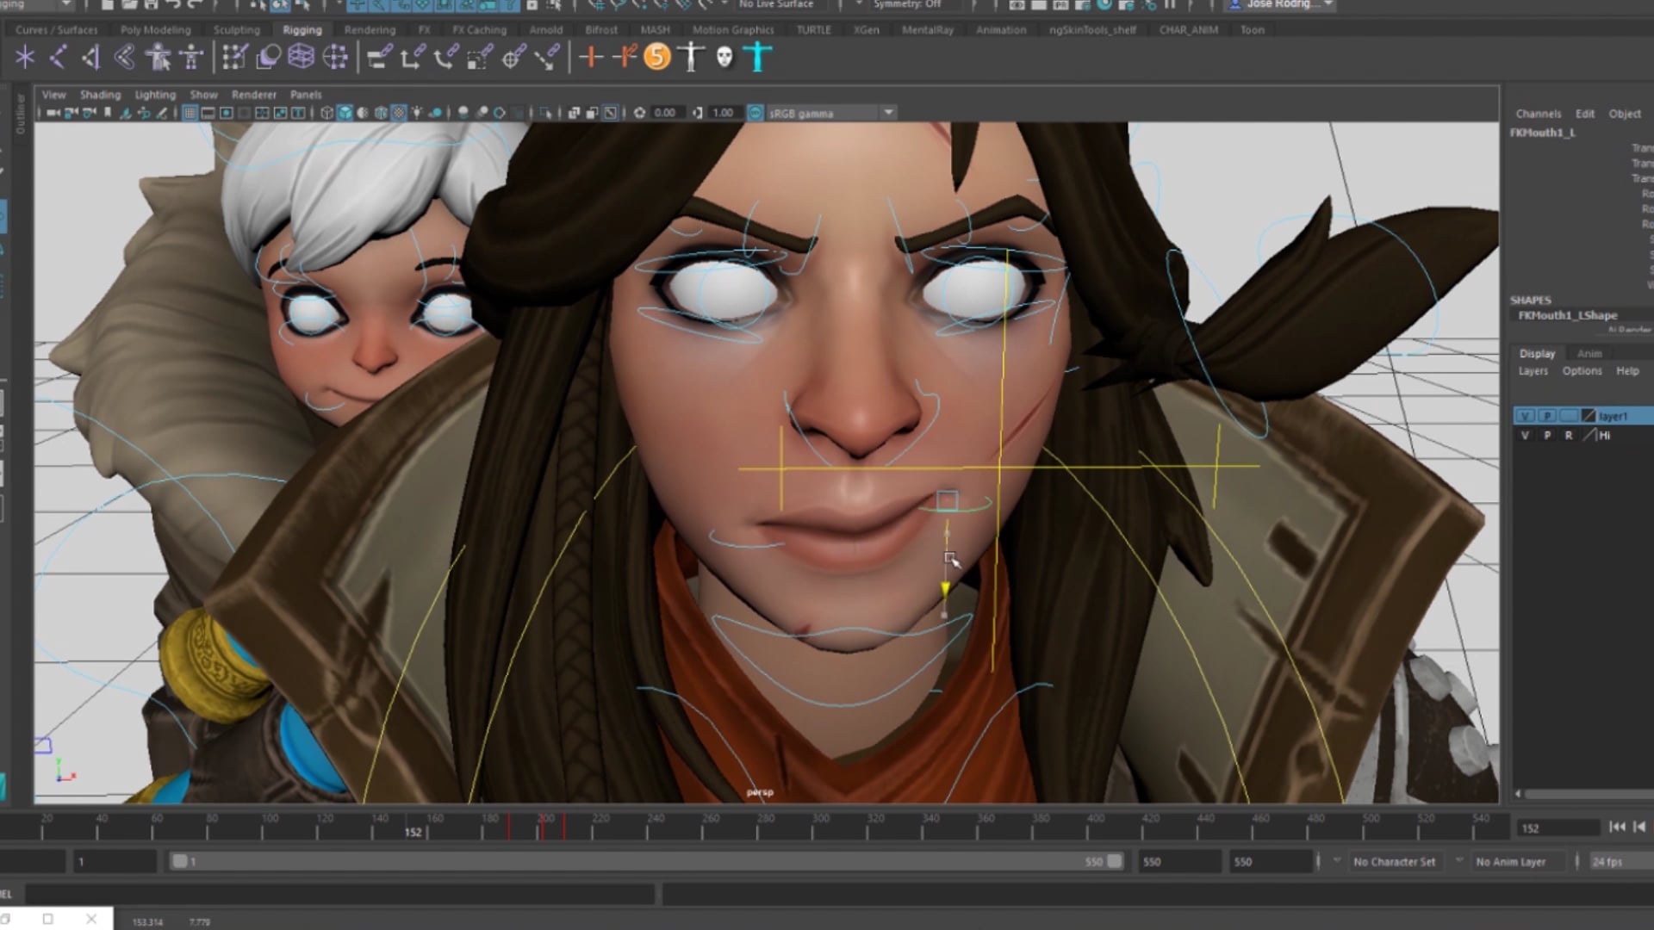Image resolution: width=1654 pixels, height=930 pixels.
Task: Click the orange number 5 shelf icon
Action: (656, 58)
